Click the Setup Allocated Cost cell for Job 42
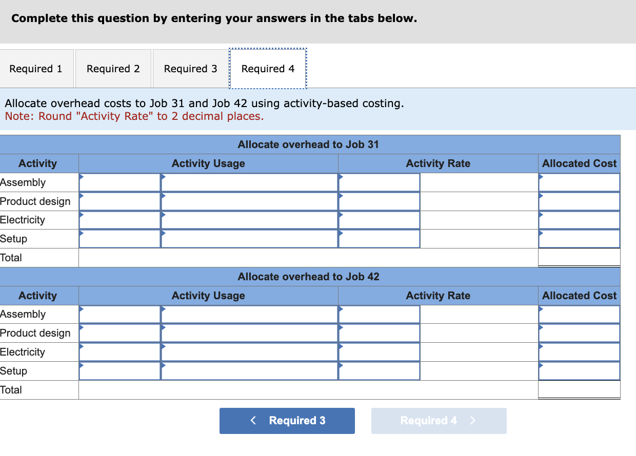Image resolution: width=636 pixels, height=456 pixels. click(x=579, y=370)
